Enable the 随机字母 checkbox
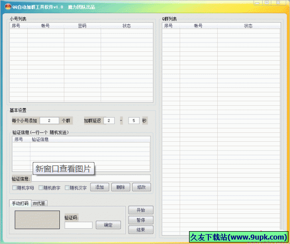 pos(14,188)
